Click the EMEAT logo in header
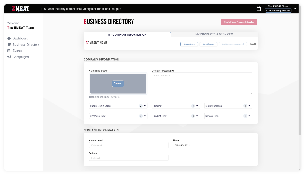Viewport: 305px width, 175px height. coord(21,9)
